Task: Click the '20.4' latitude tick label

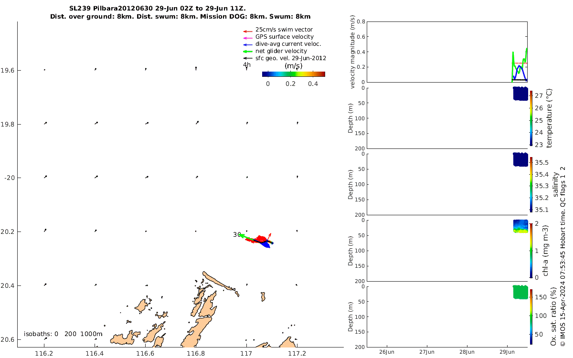Action: pyautogui.click(x=7, y=286)
